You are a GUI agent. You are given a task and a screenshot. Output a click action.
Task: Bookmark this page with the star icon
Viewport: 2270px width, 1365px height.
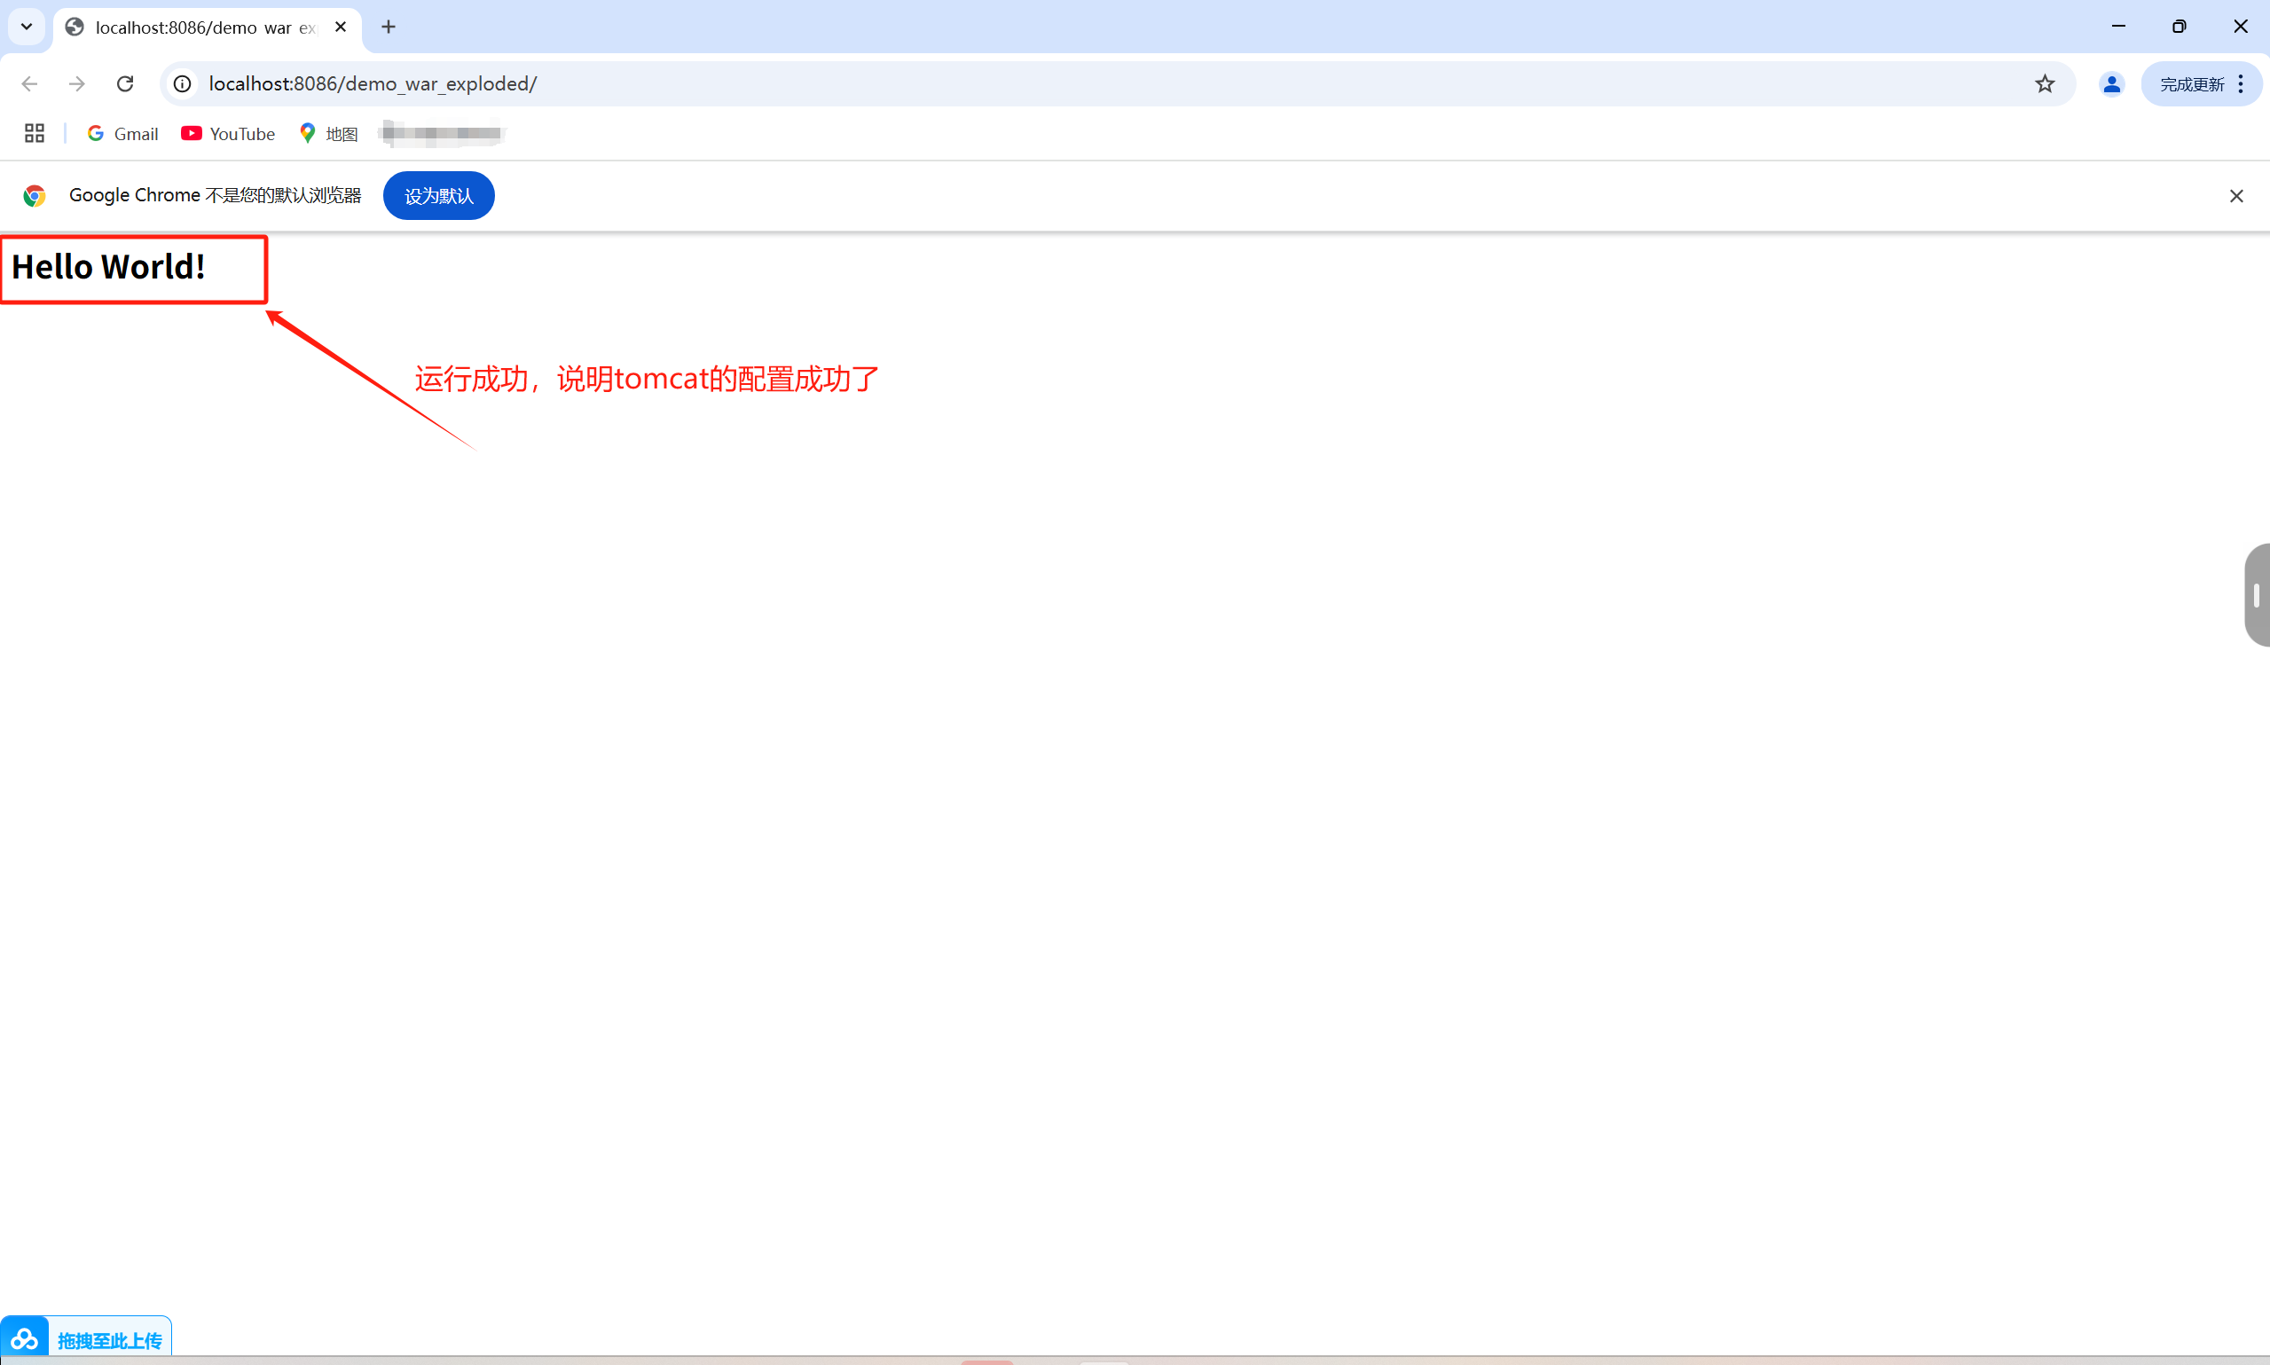click(x=2044, y=83)
